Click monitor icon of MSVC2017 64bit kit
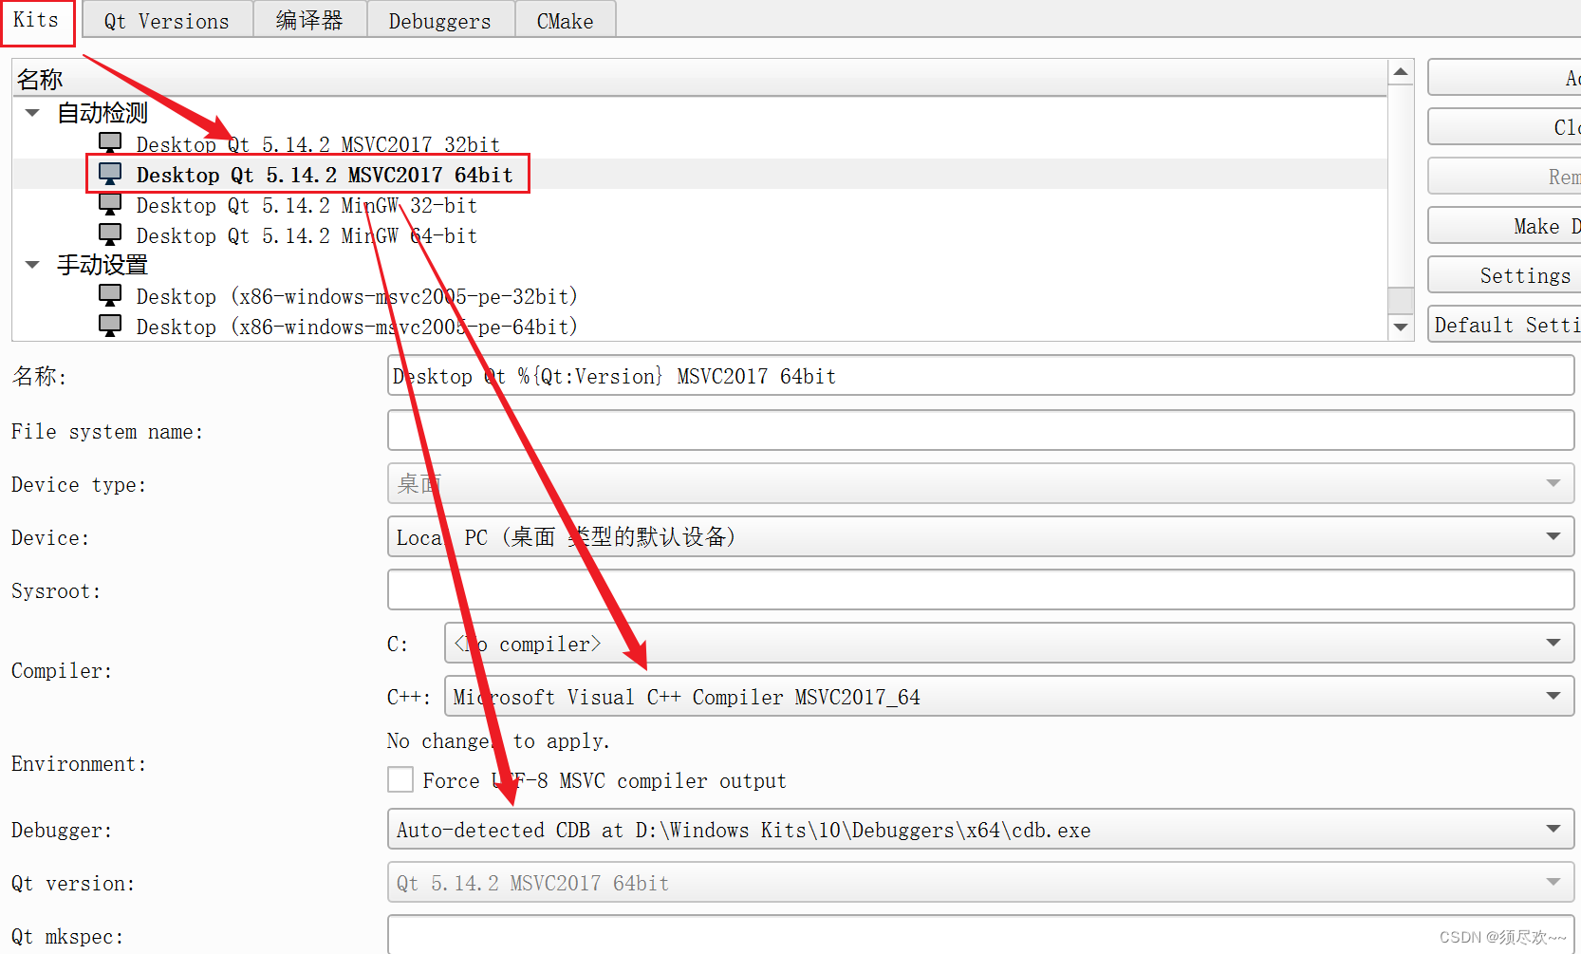This screenshot has height=954, width=1581. tap(110, 174)
